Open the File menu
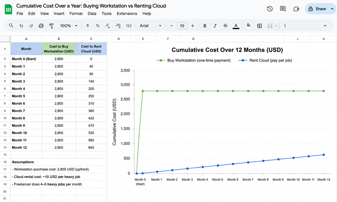The height and width of the screenshot is (202, 337). point(20,14)
